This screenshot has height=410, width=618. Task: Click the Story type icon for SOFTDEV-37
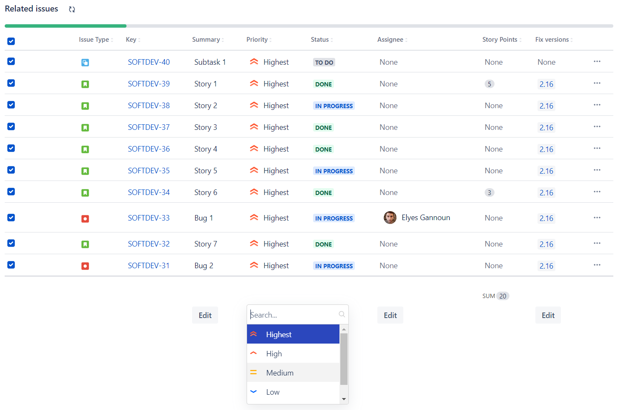click(x=85, y=128)
